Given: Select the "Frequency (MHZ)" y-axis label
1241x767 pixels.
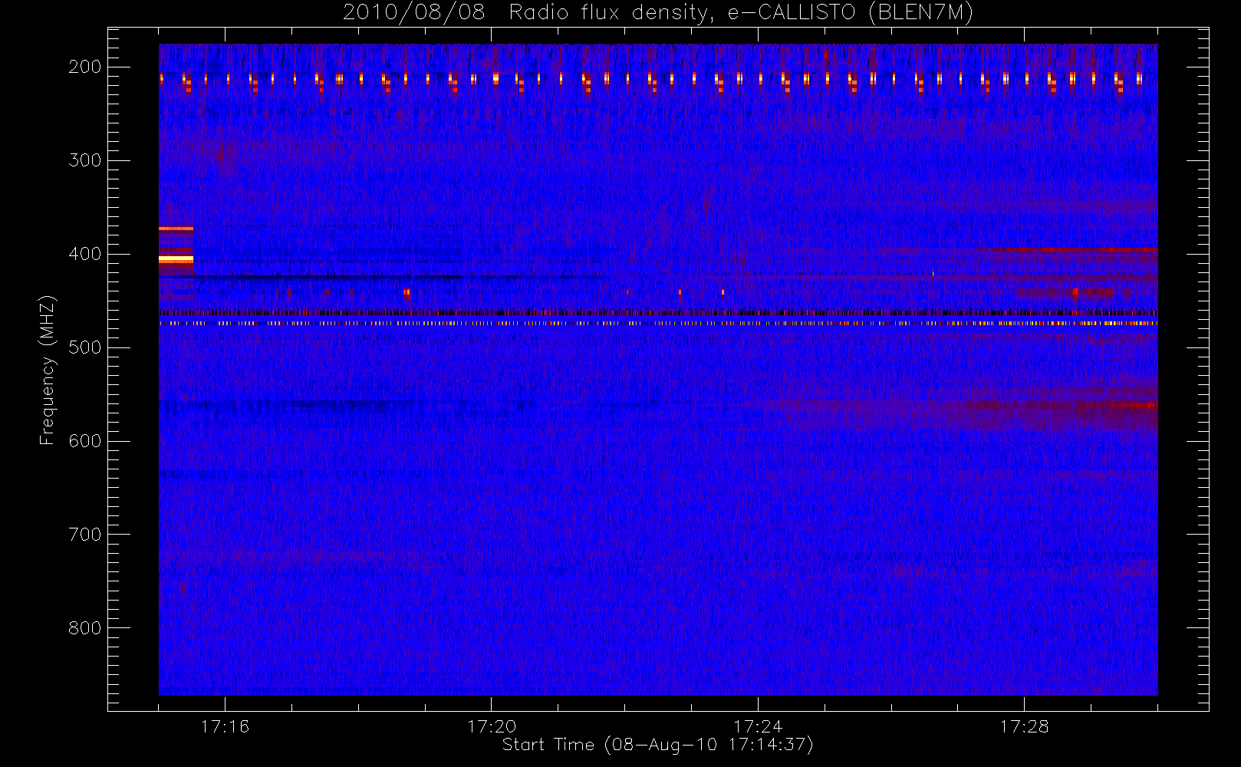Looking at the screenshot, I should click(x=48, y=370).
